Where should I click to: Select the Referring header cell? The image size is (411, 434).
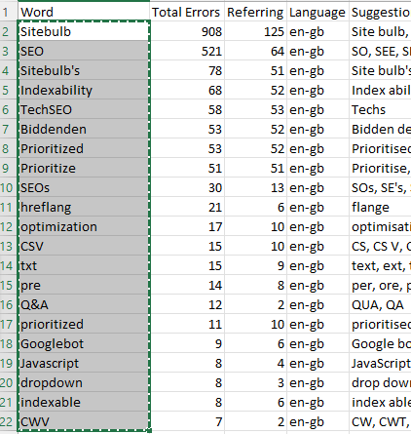pos(256,12)
